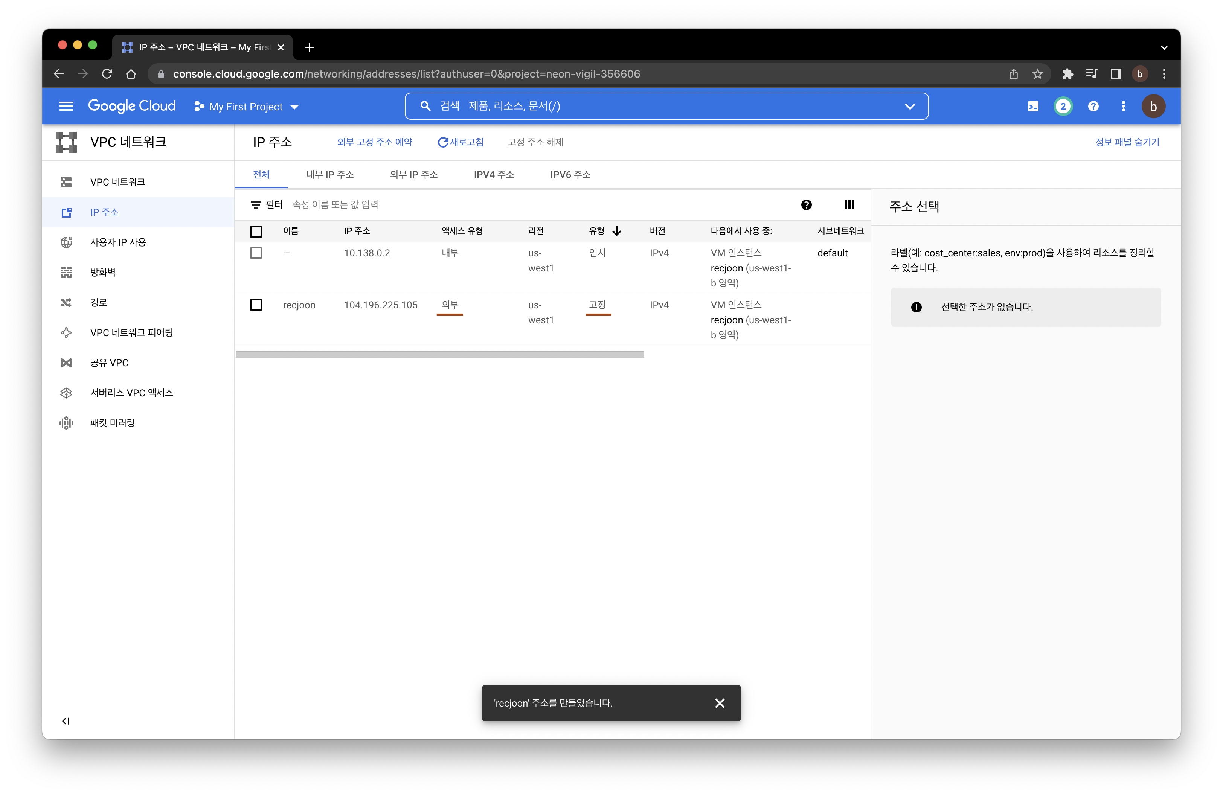Dismiss the 'recjoon' address created notification
1223x795 pixels.
[x=720, y=702]
